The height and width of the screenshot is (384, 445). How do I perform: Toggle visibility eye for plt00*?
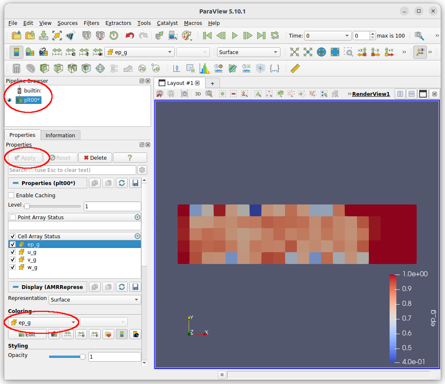9,100
